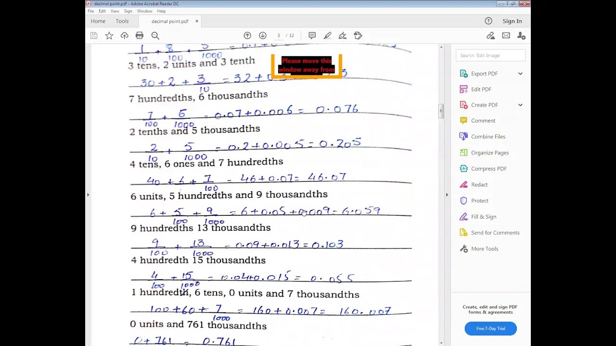616x346 pixels.
Task: Open the Window menu
Action: 144,11
